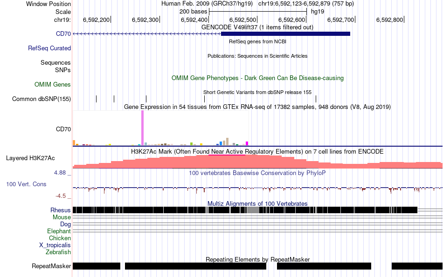Click the 200 bases scale bar
This screenshot has height=277, width=443.
pos(258,12)
